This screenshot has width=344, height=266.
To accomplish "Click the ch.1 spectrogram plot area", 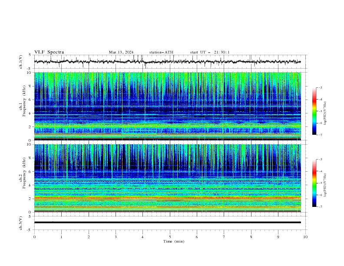I will point(168,106).
